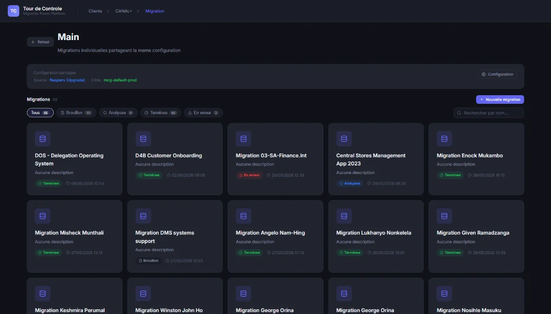
Task: Click Naspers (Upgrade) source link
Action: pos(67,80)
